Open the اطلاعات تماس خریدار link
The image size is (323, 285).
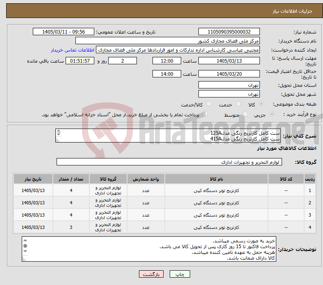(73, 50)
